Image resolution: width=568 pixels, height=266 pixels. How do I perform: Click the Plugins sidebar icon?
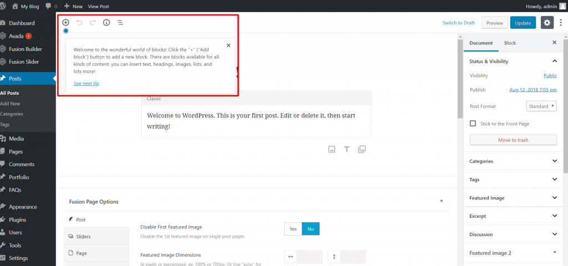click(3, 219)
